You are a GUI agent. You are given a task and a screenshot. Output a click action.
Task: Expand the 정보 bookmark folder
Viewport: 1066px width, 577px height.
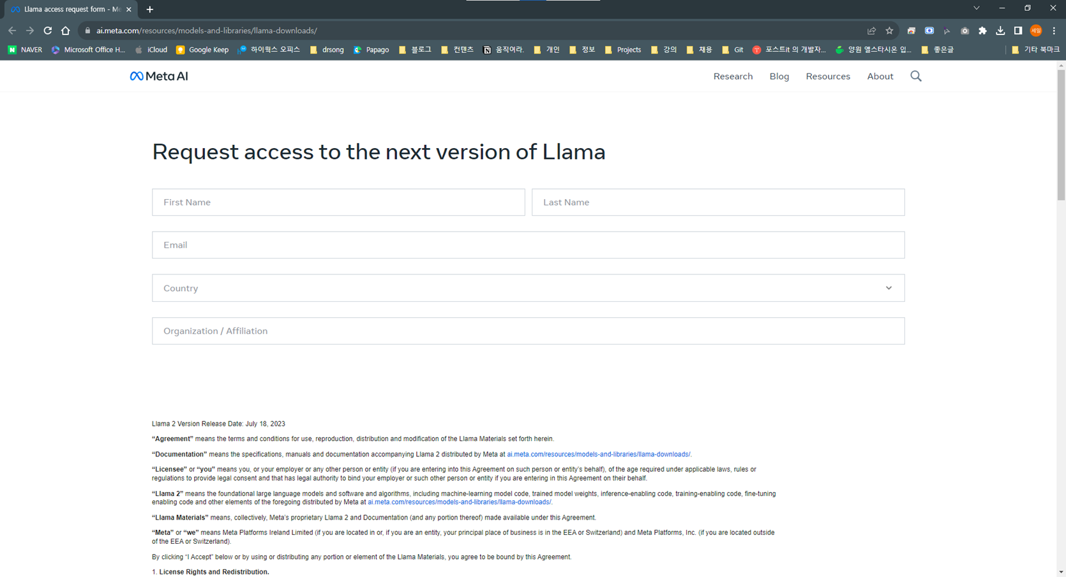[x=582, y=50]
